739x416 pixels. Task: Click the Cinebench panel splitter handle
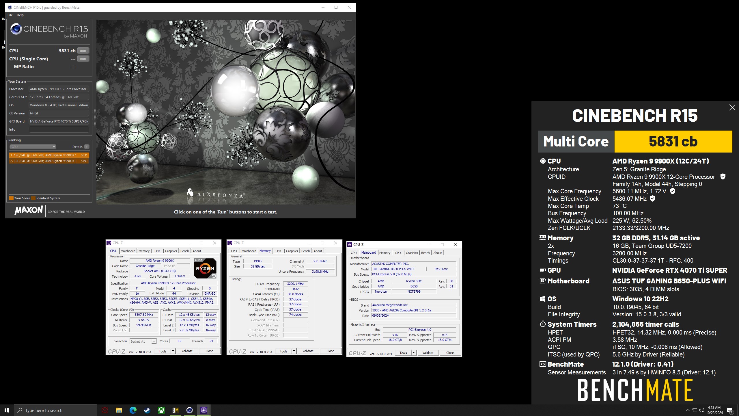coord(94,118)
